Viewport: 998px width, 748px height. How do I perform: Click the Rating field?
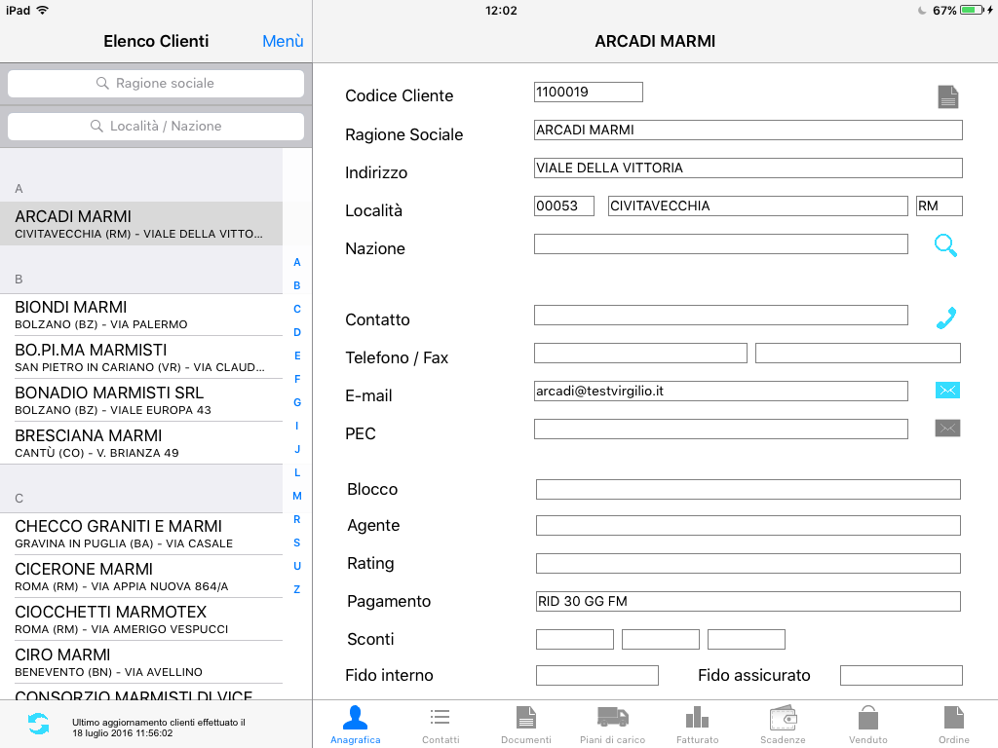(748, 564)
